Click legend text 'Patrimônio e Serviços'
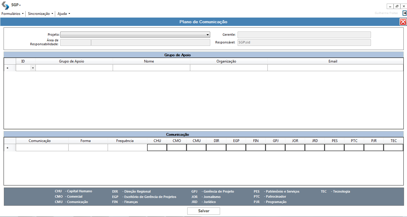The height and width of the screenshot is (217, 407). pyautogui.click(x=283, y=191)
